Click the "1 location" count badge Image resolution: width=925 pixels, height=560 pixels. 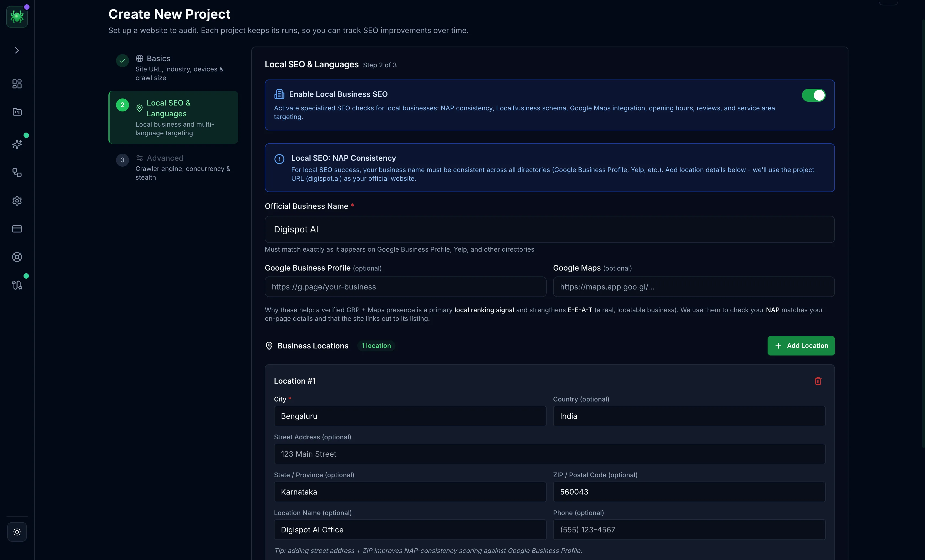click(376, 345)
